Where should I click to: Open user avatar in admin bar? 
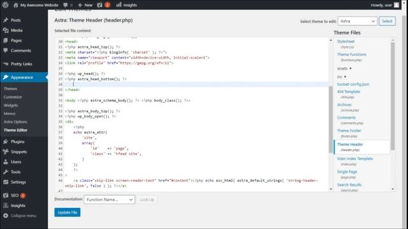click(x=397, y=5)
